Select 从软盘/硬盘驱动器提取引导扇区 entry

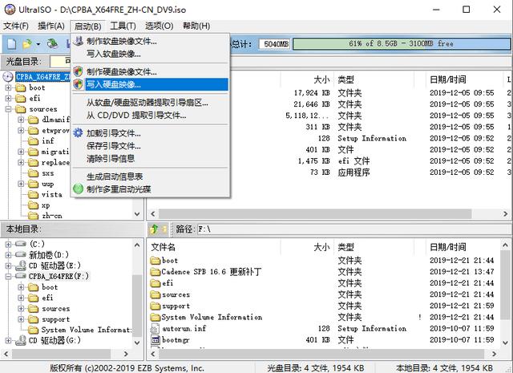click(x=150, y=103)
